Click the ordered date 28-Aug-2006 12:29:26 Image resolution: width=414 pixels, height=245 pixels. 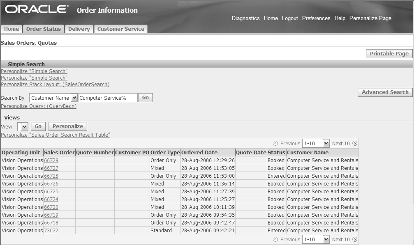[208, 160]
